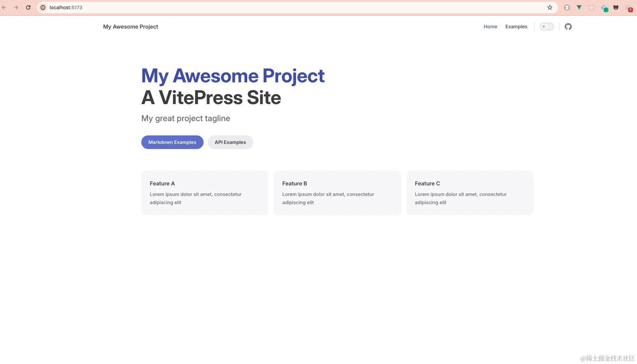
Task: Reload the page with refresh icon
Action: (28, 7)
